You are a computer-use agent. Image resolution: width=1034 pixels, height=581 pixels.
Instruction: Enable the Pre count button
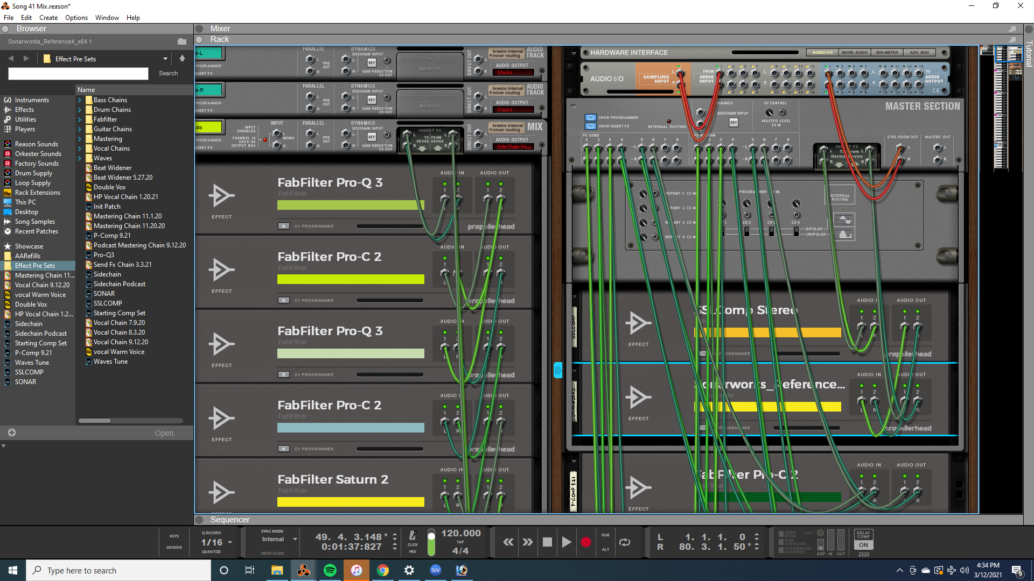coord(413,552)
